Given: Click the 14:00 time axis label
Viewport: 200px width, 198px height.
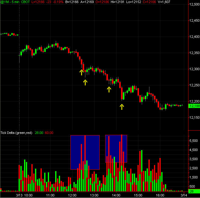Looking at the screenshot, I should coord(116,195).
